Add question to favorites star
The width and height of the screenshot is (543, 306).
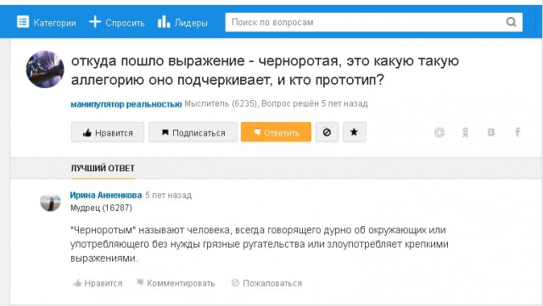pos(355,132)
